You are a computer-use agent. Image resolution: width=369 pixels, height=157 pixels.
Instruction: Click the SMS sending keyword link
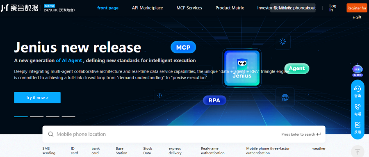click(49, 150)
